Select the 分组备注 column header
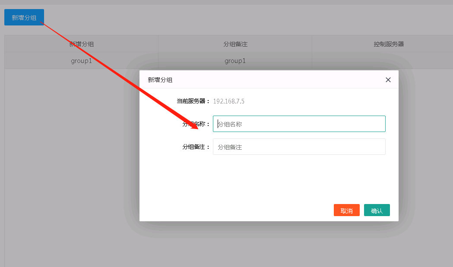 235,44
